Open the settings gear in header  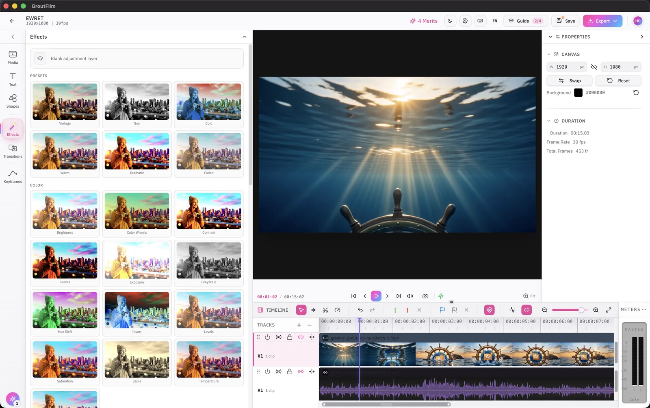point(465,21)
